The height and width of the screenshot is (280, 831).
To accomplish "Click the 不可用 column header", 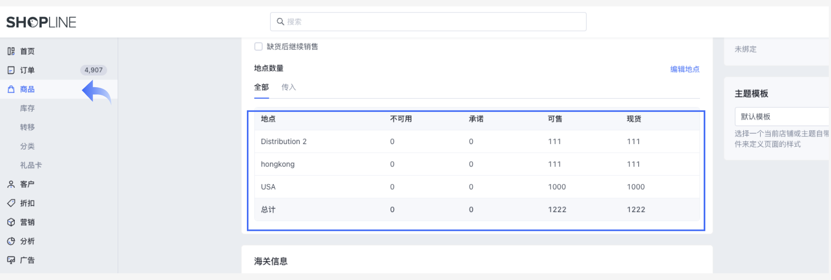I will click(401, 119).
